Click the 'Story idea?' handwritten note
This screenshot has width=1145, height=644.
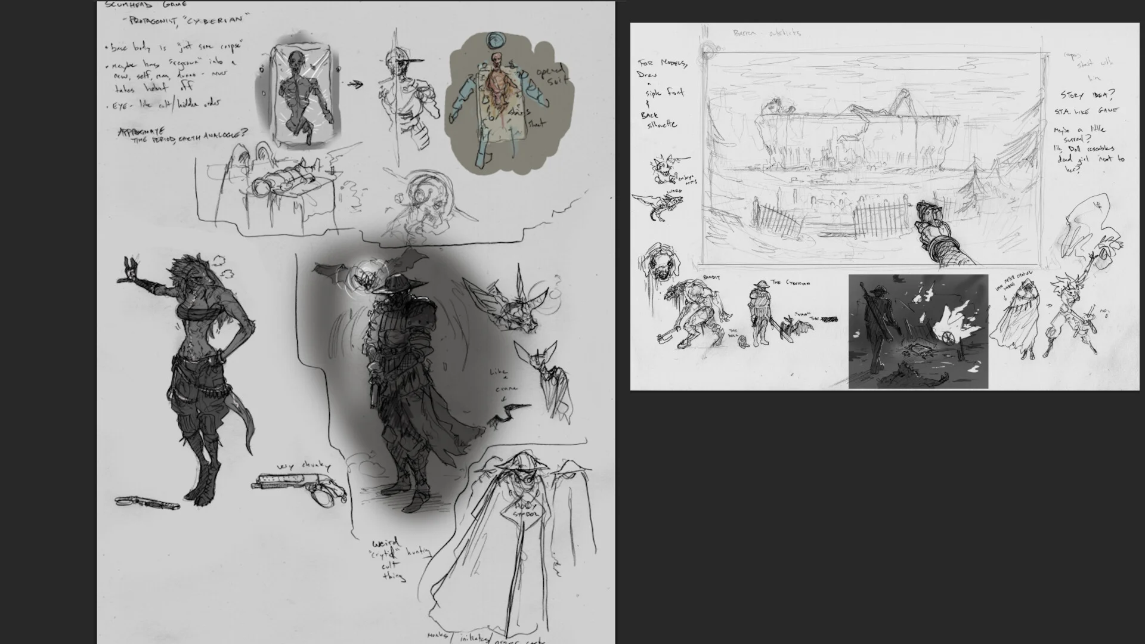click(1088, 95)
